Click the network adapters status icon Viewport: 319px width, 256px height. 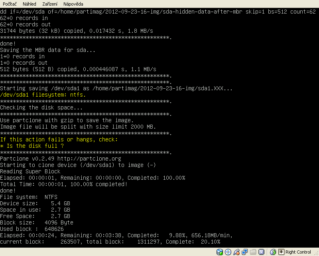pyautogui.click(x=245, y=252)
